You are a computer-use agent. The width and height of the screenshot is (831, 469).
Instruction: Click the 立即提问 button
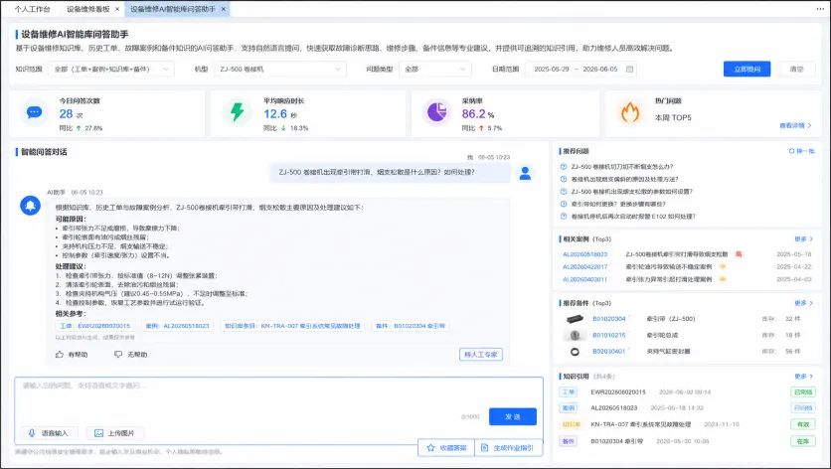click(747, 69)
